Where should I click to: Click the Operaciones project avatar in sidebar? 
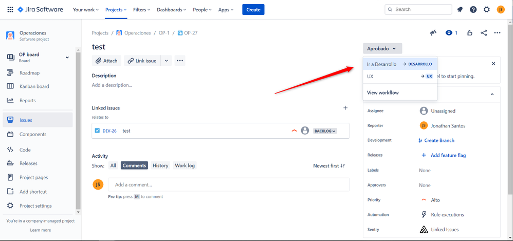[10, 35]
